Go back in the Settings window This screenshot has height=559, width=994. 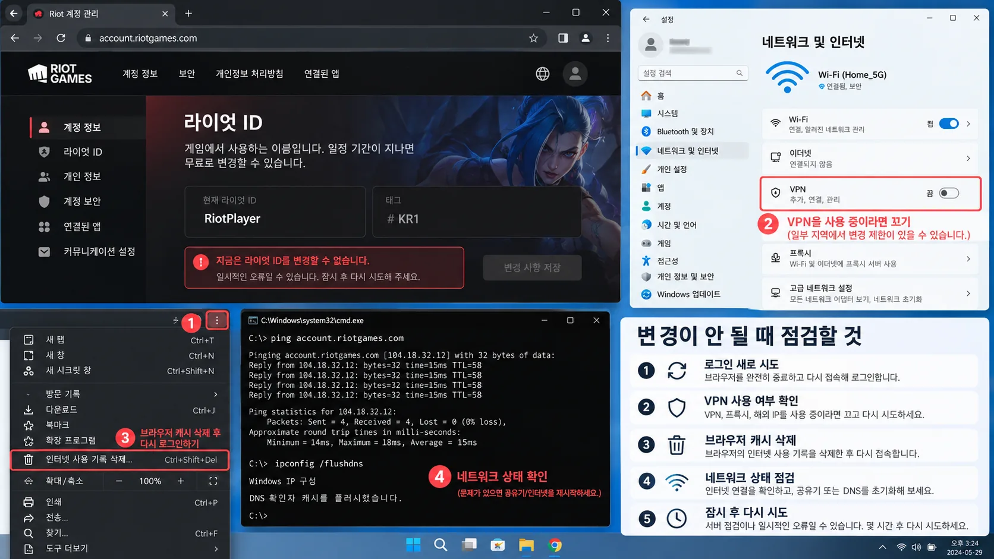[x=646, y=19]
